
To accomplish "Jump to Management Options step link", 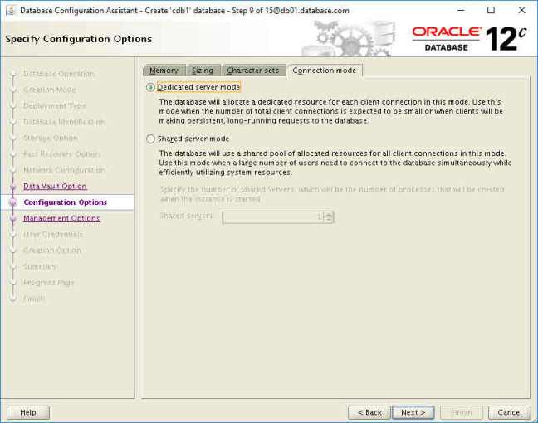I will [61, 219].
